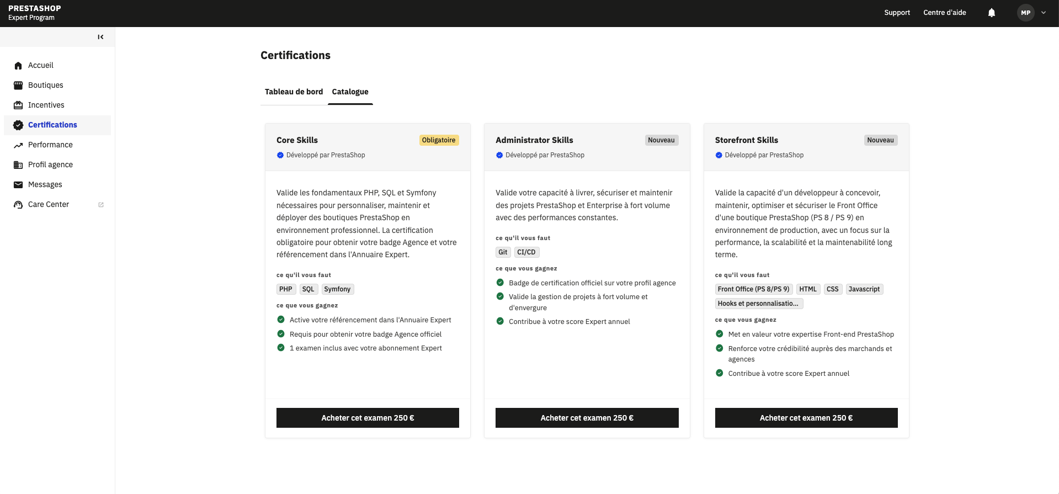Open Care Center external link icon
Viewport: 1059px width, 494px height.
(x=101, y=204)
